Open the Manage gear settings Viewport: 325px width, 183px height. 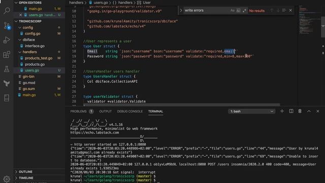pyautogui.click(x=7, y=178)
